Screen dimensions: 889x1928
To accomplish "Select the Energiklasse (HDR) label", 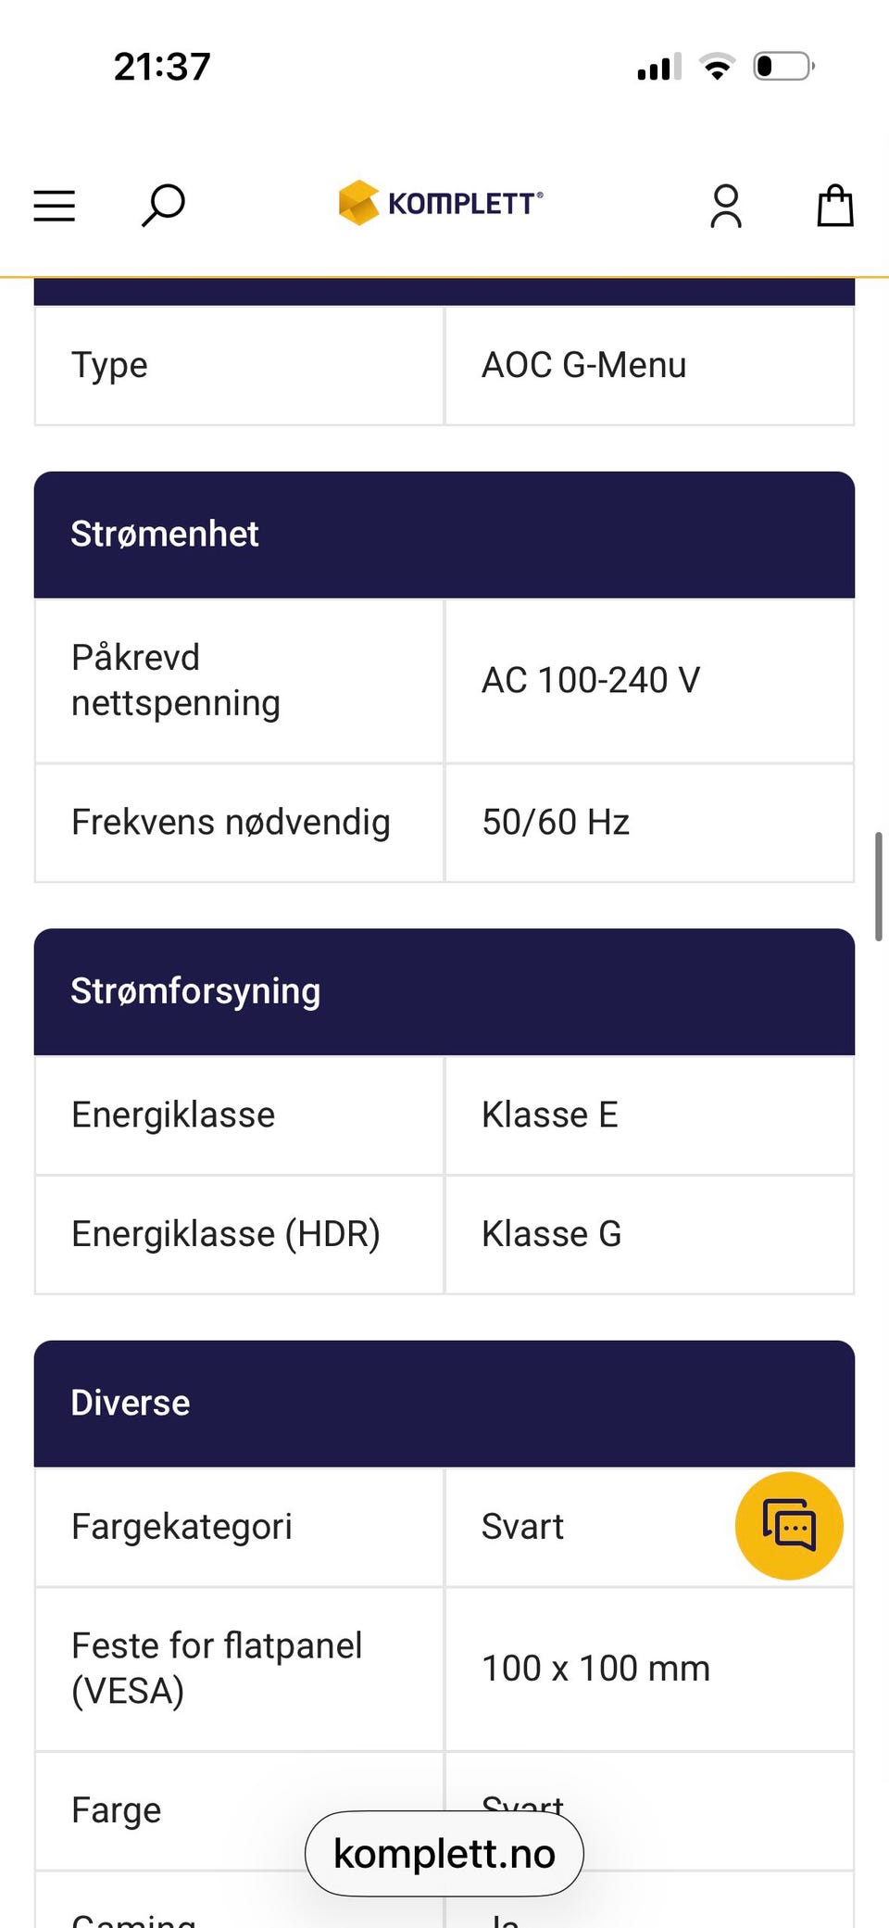I will click(226, 1234).
